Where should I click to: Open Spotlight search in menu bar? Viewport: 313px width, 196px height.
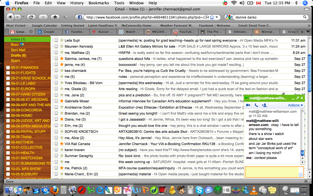[305, 3]
